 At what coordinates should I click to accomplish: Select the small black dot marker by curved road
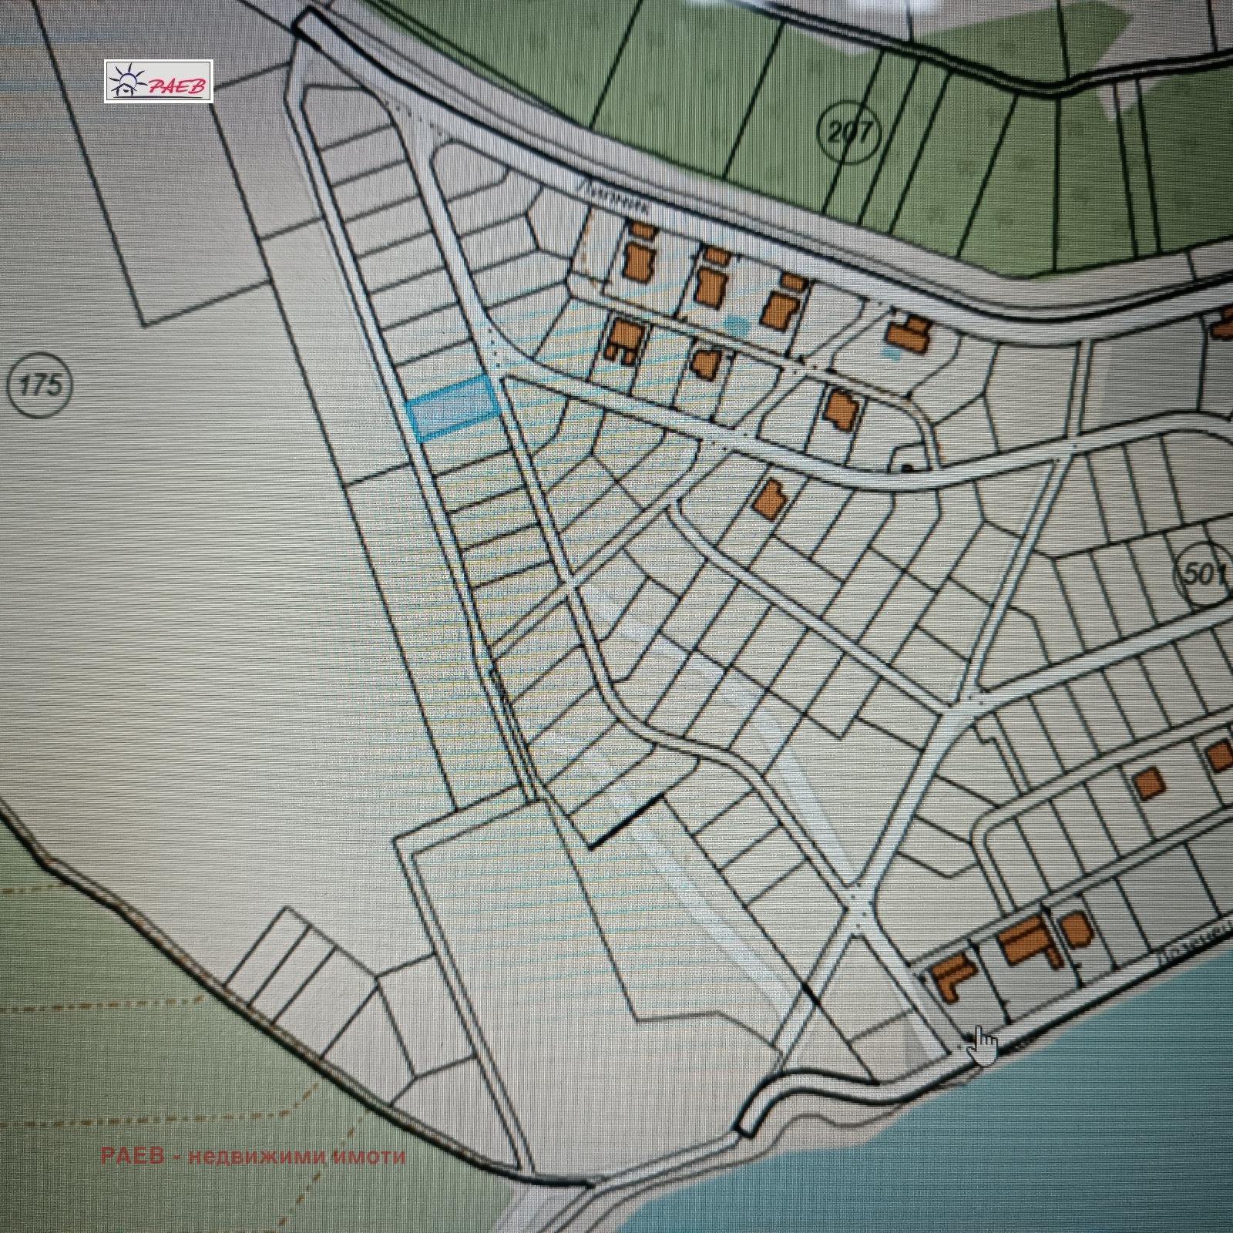pos(906,468)
